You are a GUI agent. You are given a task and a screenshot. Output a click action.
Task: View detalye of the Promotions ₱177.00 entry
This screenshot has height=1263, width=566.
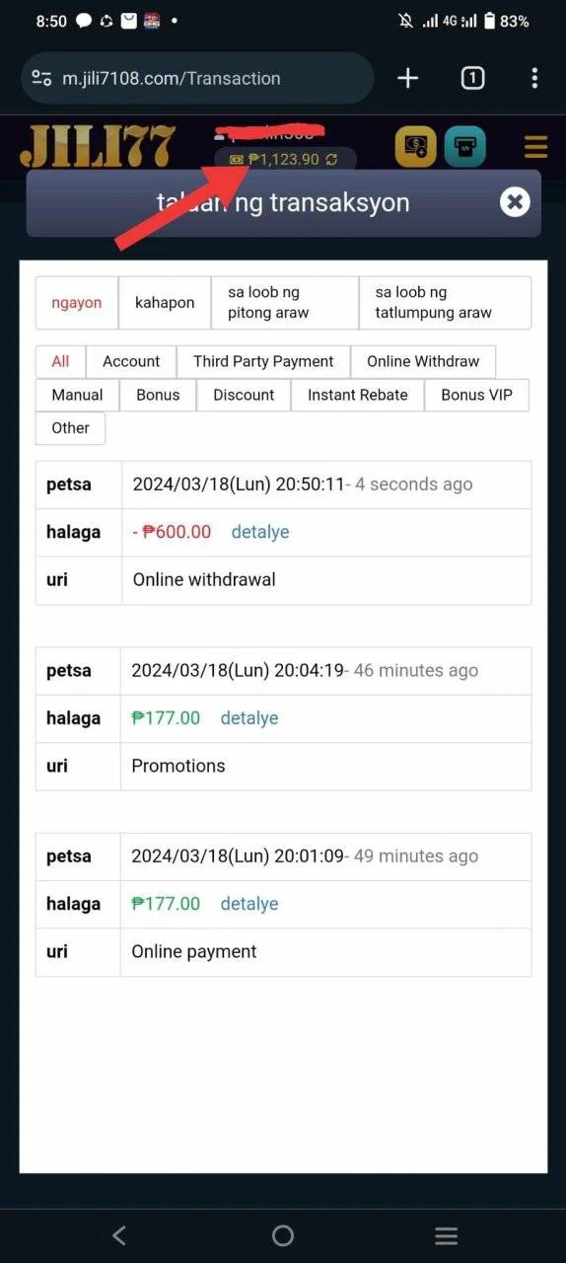248,718
